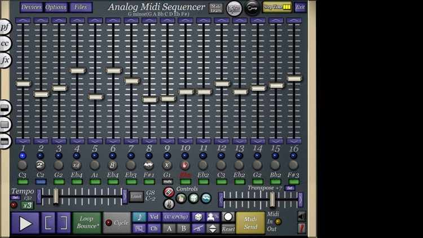The height and width of the screenshot is (238, 423).
Task: Click the down chevron below slider 13
Action: point(240,141)
